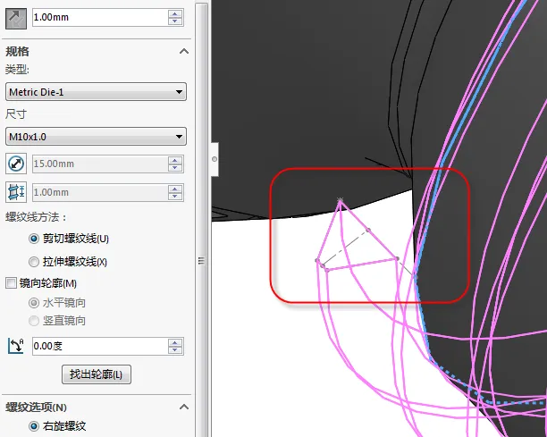Click the 15.00mm diameter field
Screen dimensions: 547x437
pos(100,164)
